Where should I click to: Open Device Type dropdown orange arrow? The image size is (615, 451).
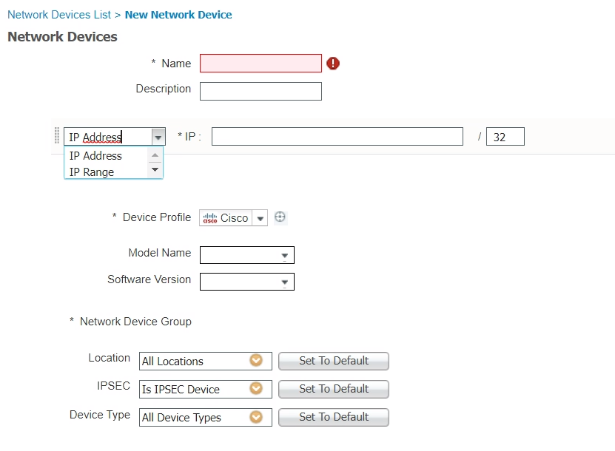[x=256, y=417]
